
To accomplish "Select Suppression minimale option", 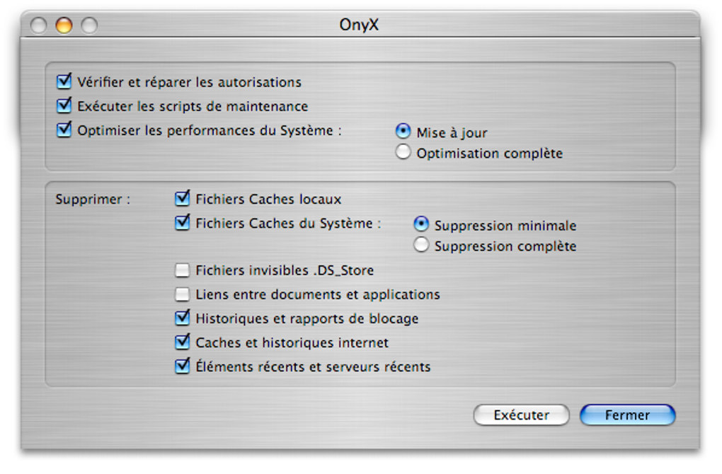I will click(x=421, y=224).
